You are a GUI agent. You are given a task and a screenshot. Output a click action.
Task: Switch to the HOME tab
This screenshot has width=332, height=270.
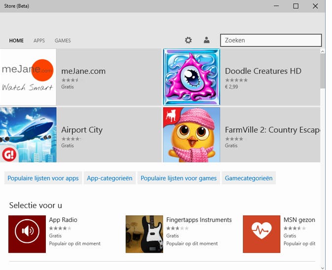click(16, 40)
